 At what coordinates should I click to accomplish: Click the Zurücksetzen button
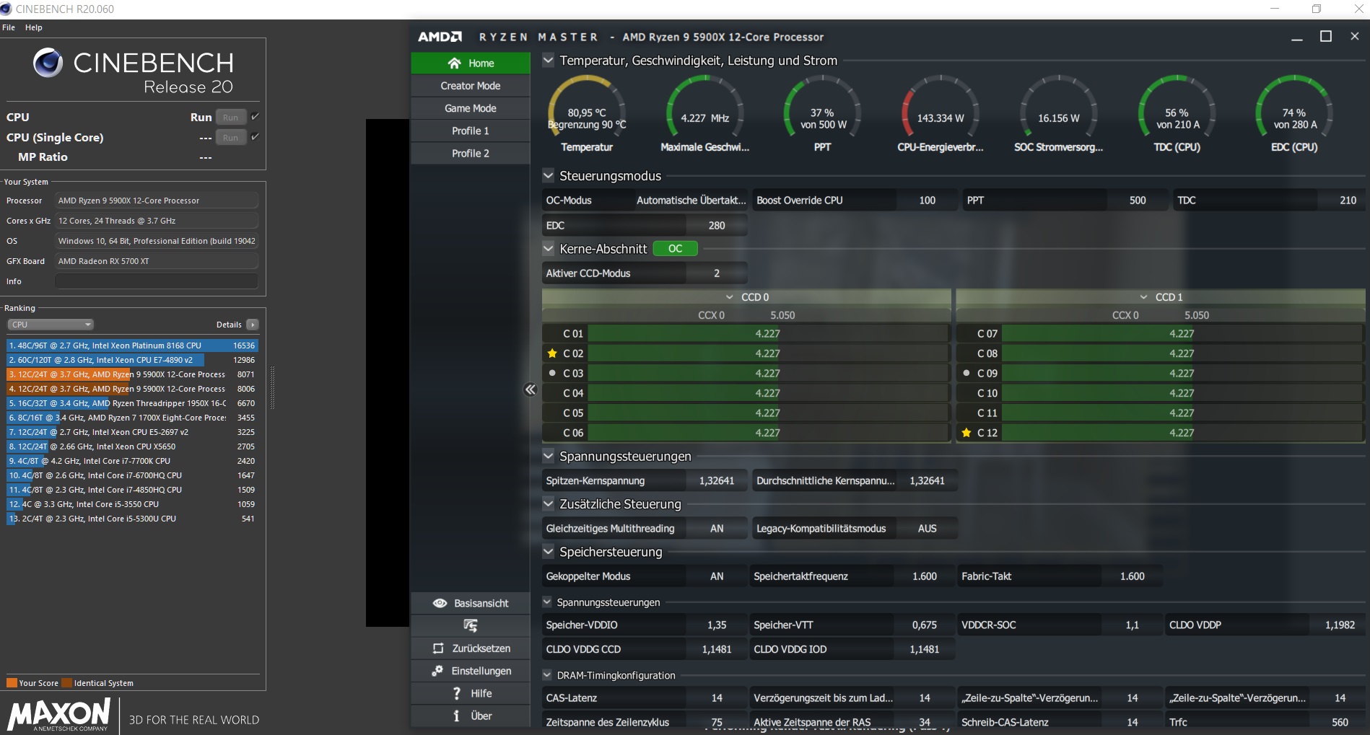(471, 648)
